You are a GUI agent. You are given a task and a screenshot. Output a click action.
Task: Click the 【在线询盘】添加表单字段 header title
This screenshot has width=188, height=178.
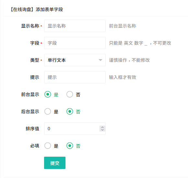(36, 9)
